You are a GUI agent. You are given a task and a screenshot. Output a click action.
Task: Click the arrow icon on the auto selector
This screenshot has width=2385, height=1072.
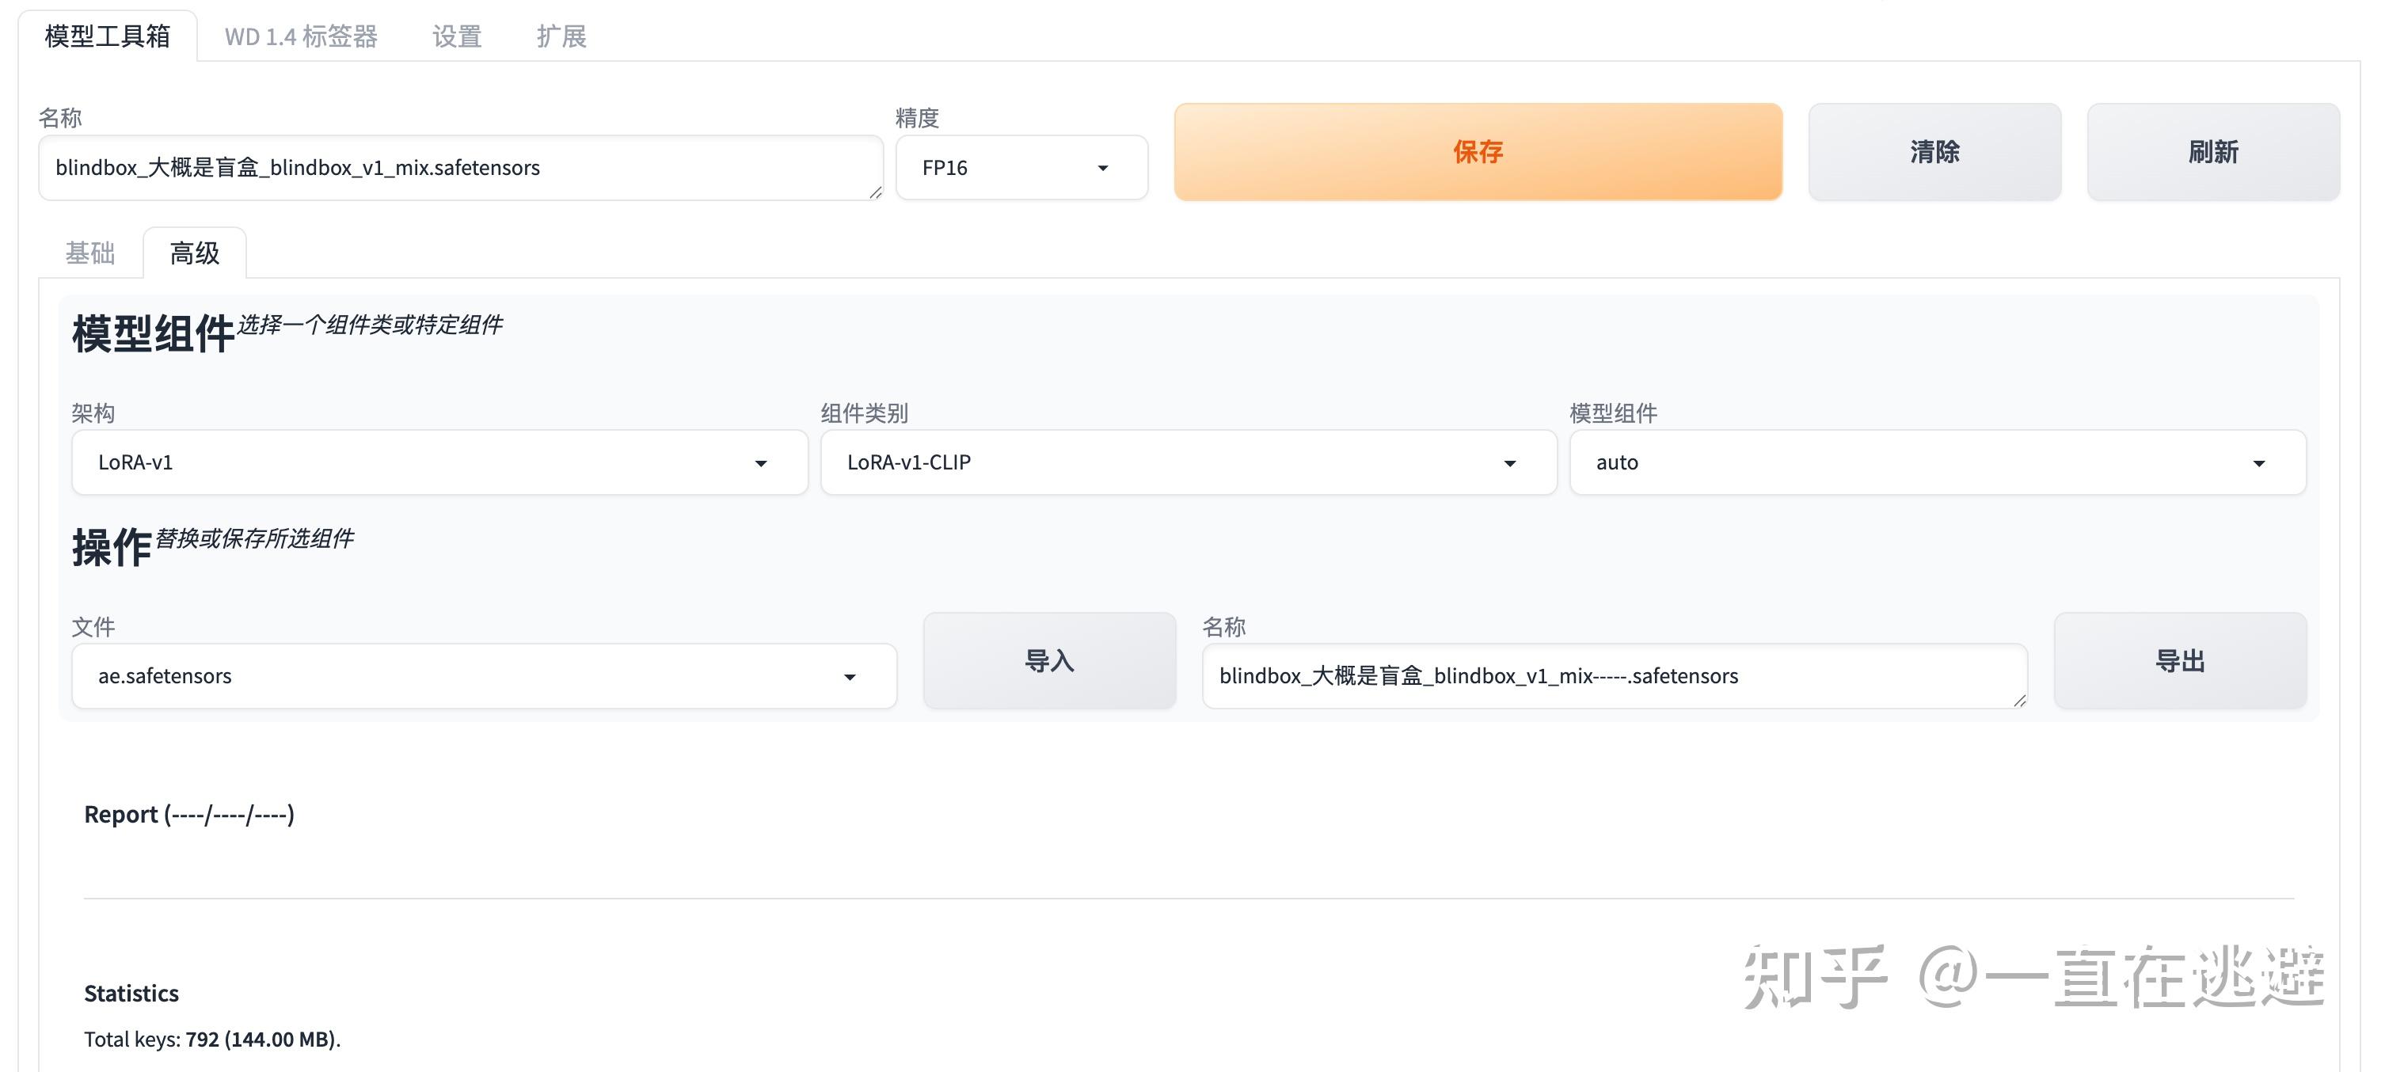[x=2259, y=463]
